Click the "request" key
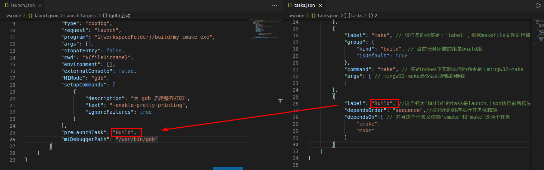 click(75, 30)
